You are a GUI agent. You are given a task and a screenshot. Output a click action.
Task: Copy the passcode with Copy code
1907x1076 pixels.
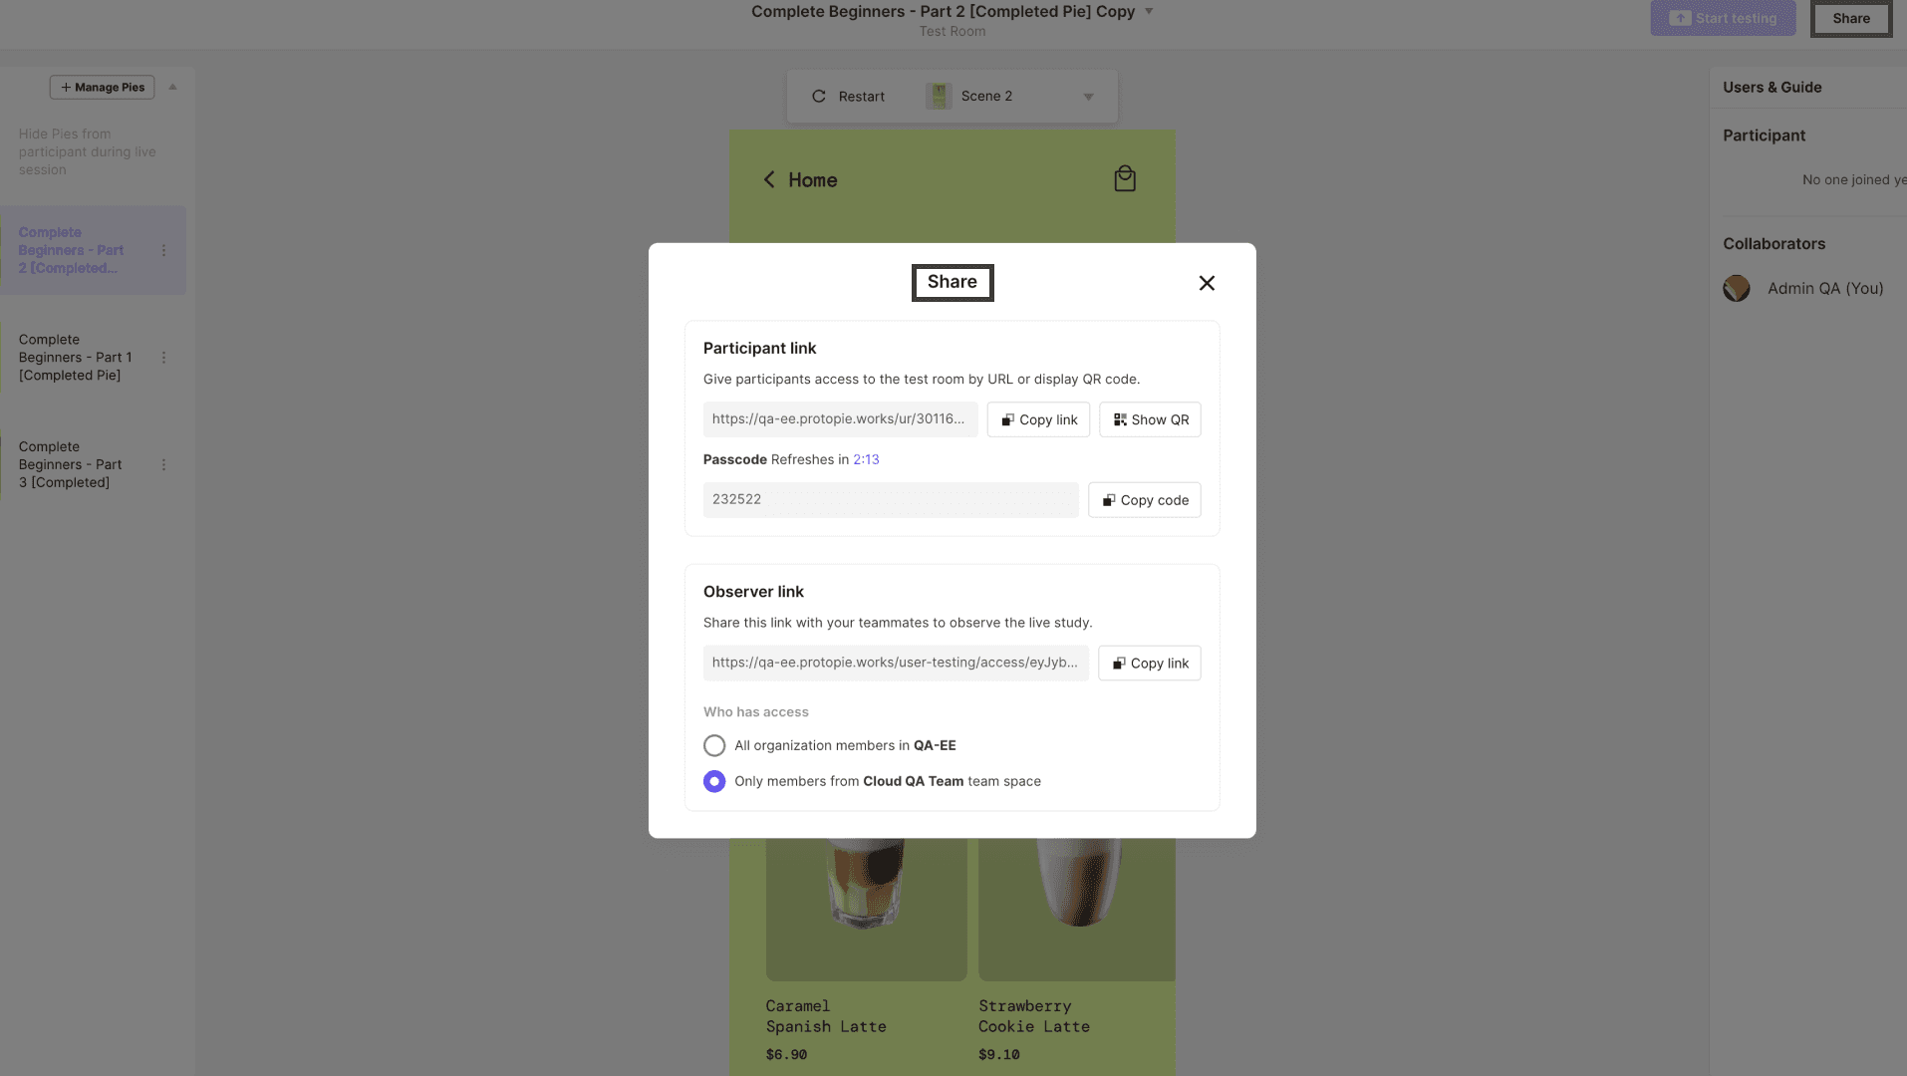click(1145, 500)
